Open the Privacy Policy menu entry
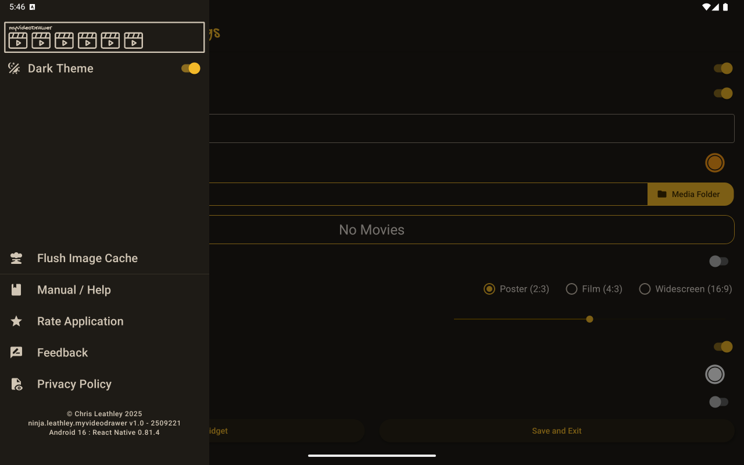 tap(74, 384)
